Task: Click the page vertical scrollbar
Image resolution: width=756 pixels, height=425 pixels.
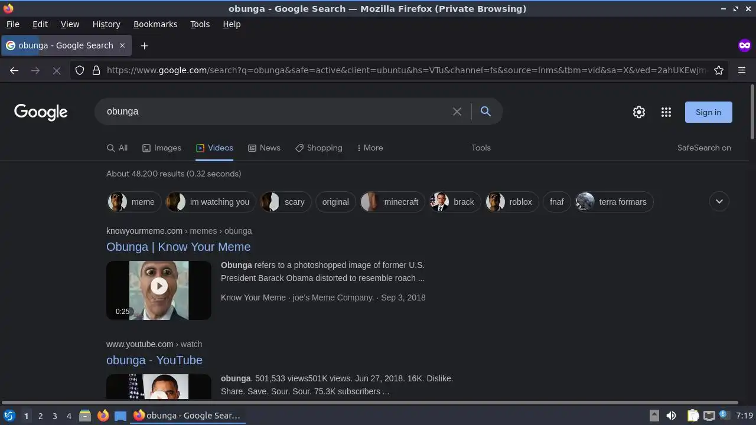Action: click(752, 112)
